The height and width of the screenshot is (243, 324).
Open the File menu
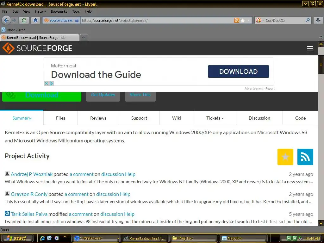click(5, 11)
